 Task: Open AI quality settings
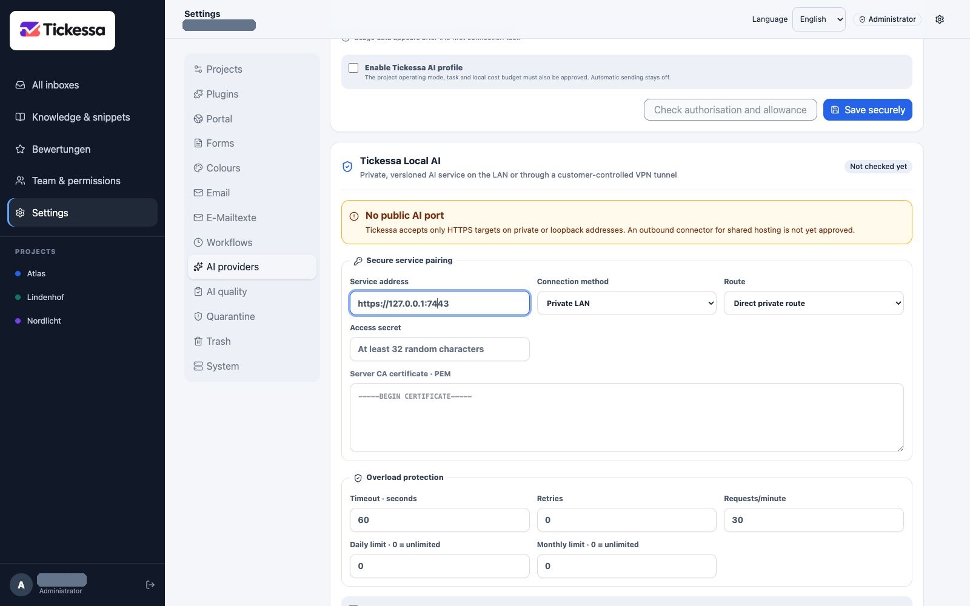(252, 291)
